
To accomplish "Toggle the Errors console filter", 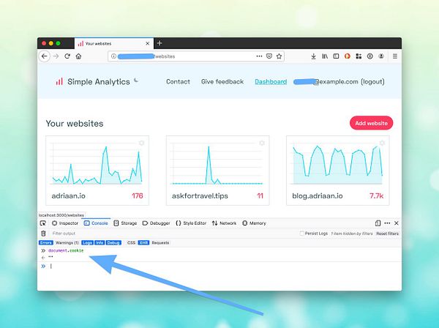I will [45, 242].
